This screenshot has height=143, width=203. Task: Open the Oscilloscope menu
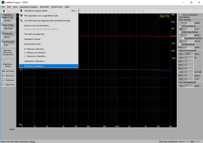[57, 7]
